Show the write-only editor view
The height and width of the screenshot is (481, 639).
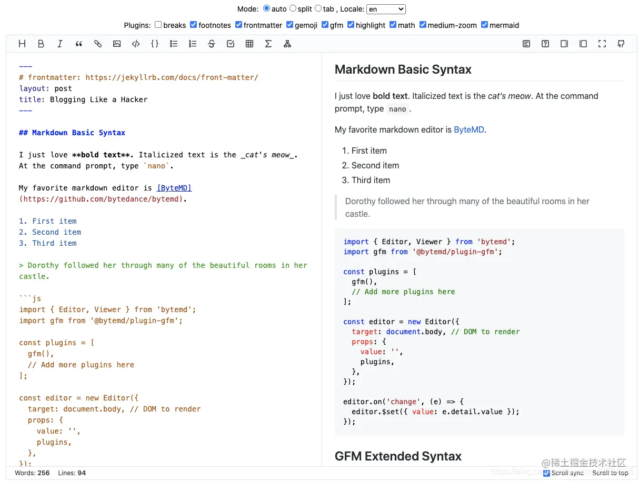tap(564, 44)
